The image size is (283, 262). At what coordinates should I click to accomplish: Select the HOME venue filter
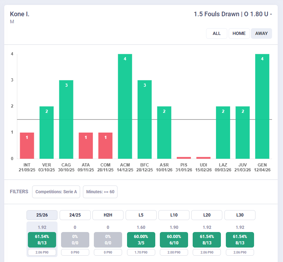[239, 33]
